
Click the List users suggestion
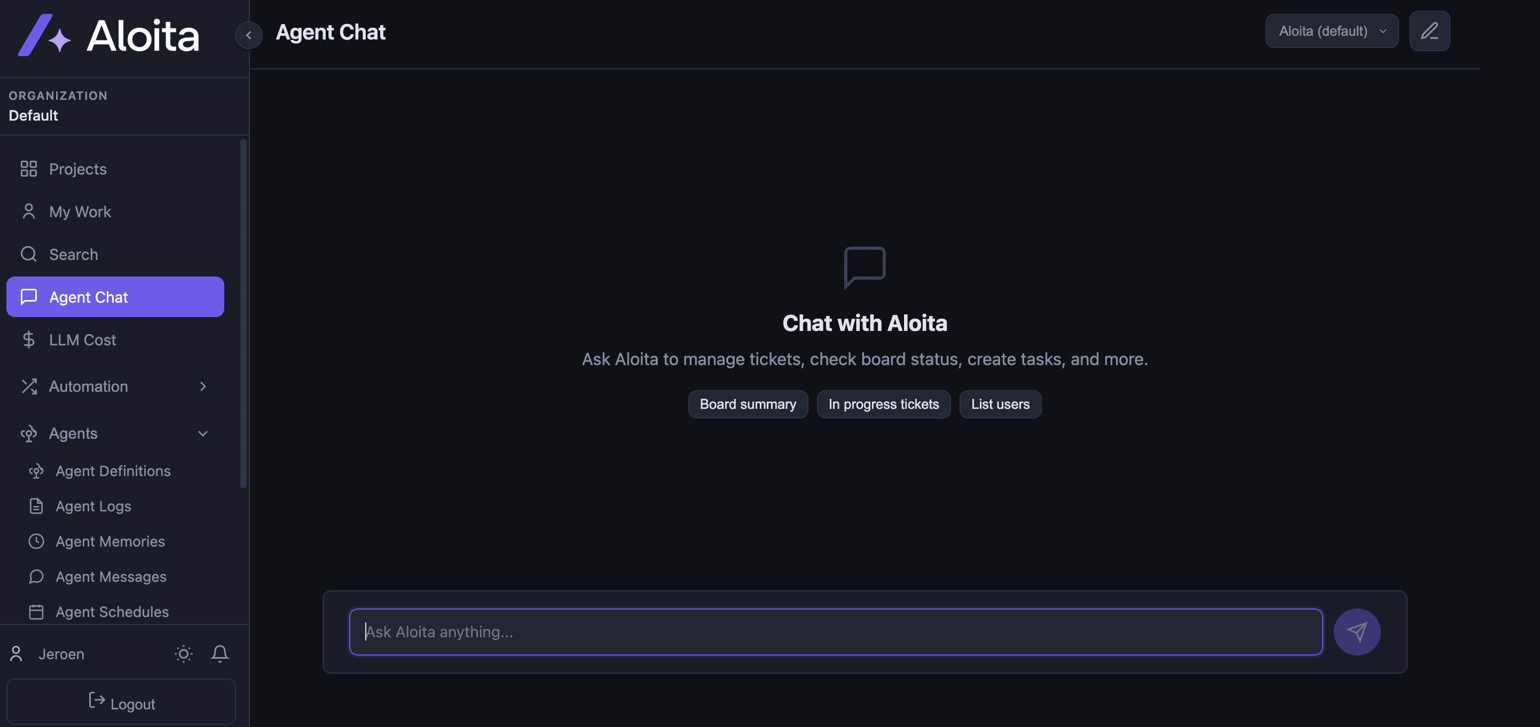pos(1000,405)
